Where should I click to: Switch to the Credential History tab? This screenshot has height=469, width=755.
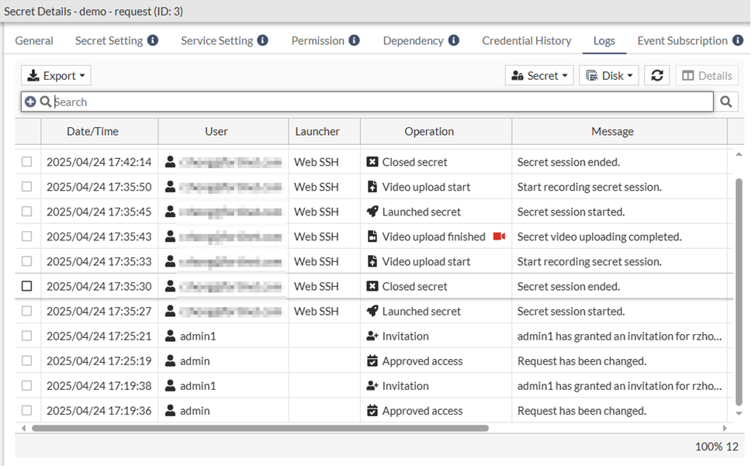click(526, 40)
